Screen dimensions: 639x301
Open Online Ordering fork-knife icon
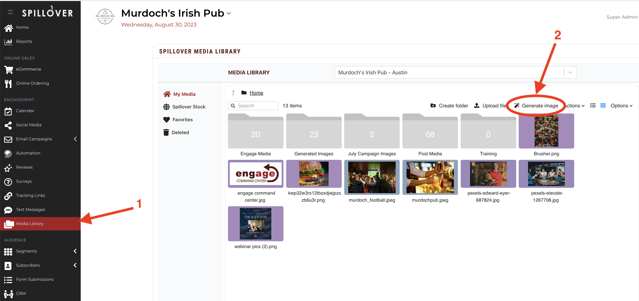pyautogui.click(x=8, y=83)
